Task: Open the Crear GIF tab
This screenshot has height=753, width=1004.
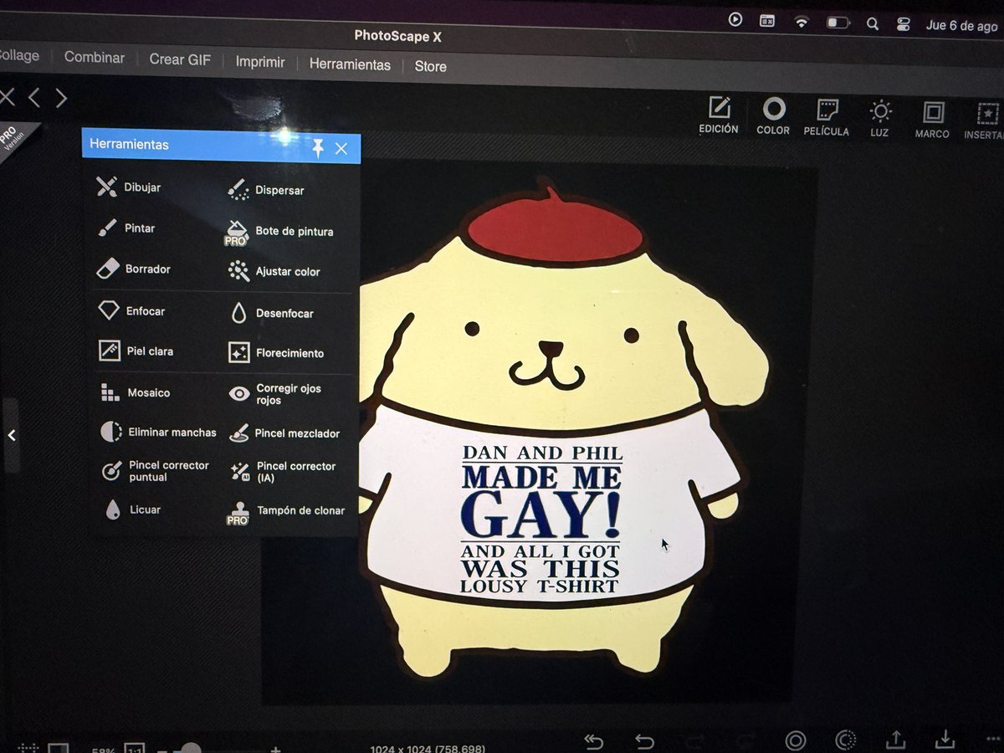Action: 180,59
